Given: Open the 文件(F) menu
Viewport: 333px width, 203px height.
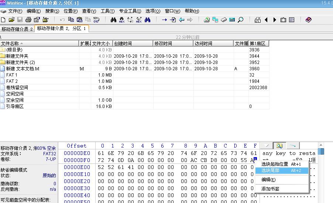Looking at the screenshot, I should [x=15, y=11].
